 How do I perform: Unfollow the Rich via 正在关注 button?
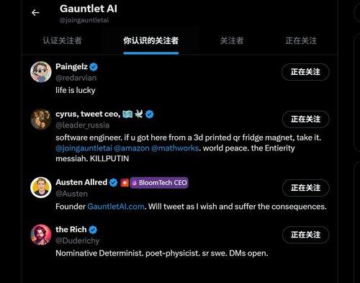coord(305,235)
